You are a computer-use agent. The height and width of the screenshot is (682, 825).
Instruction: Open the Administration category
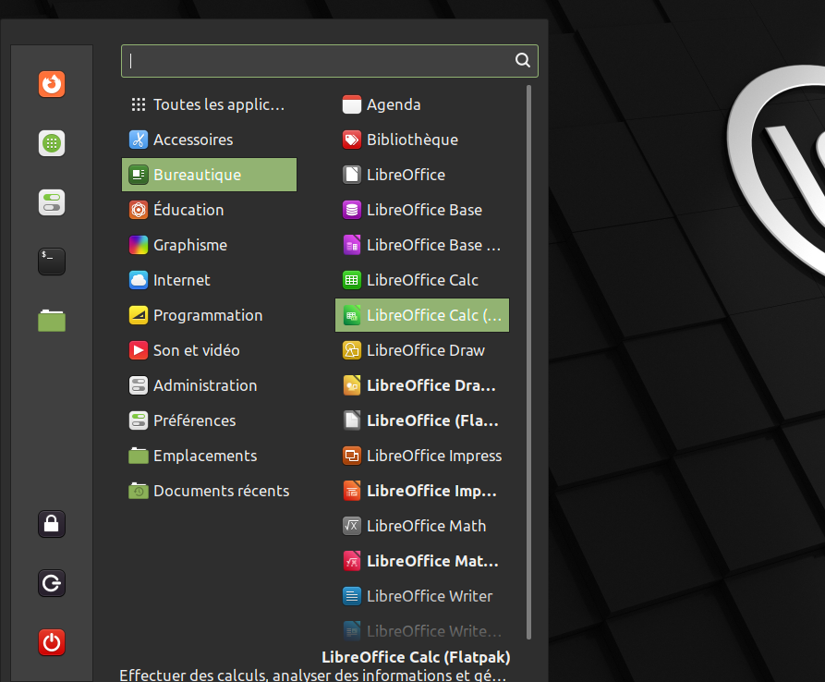tap(209, 385)
